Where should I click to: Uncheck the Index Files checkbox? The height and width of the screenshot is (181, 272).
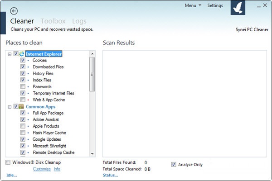(23, 80)
